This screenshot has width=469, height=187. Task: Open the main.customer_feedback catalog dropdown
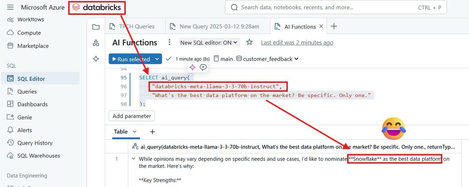pyautogui.click(x=257, y=59)
